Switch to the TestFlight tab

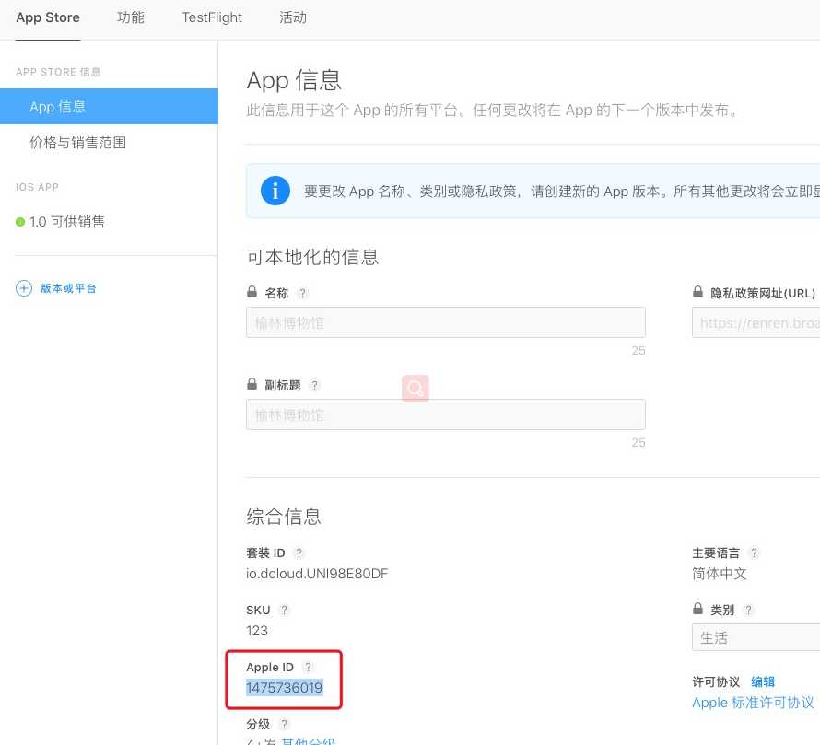point(211,17)
